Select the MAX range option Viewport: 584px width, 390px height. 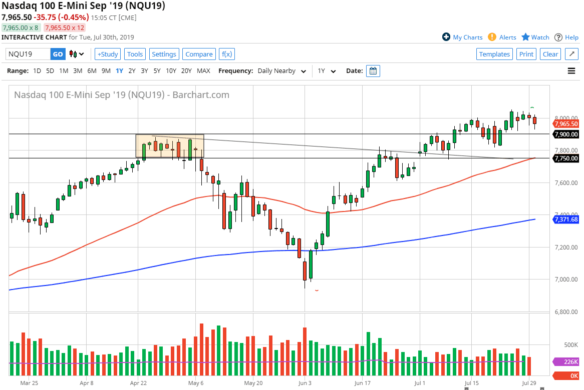(x=203, y=70)
